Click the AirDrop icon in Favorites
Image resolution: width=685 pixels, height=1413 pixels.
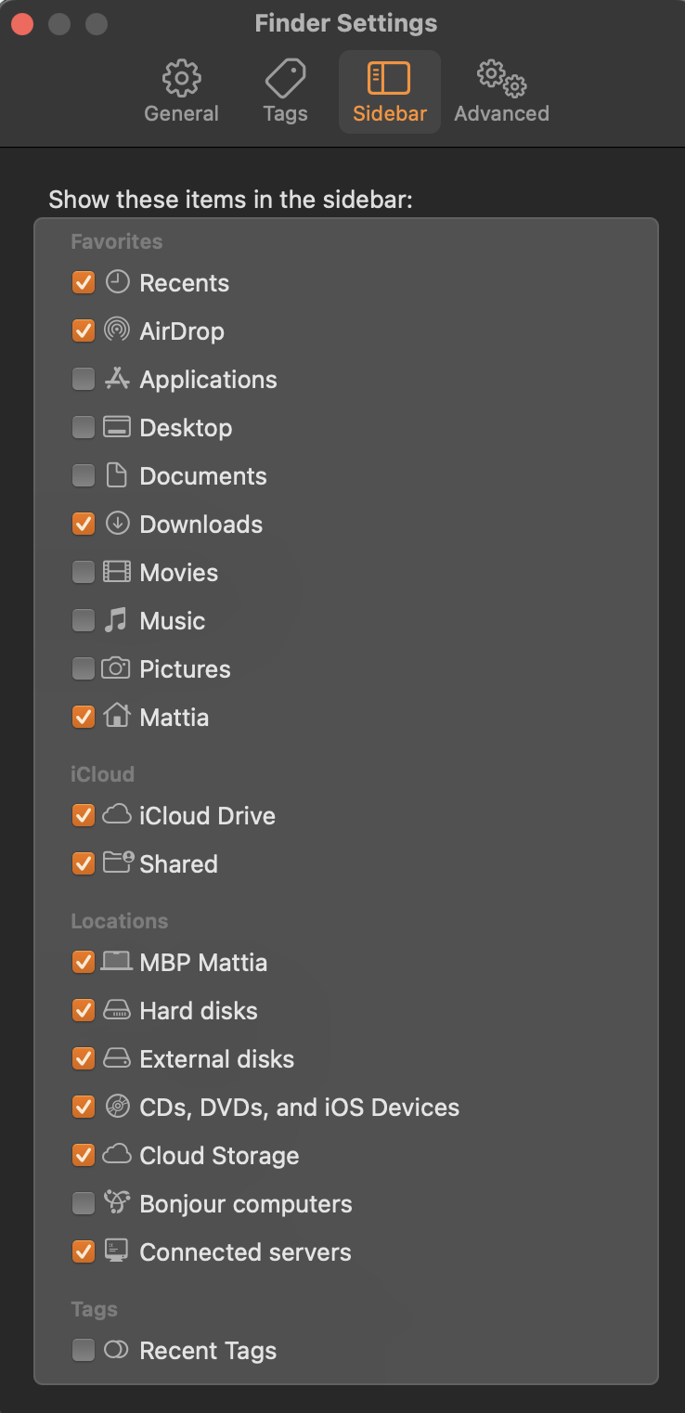click(x=117, y=331)
